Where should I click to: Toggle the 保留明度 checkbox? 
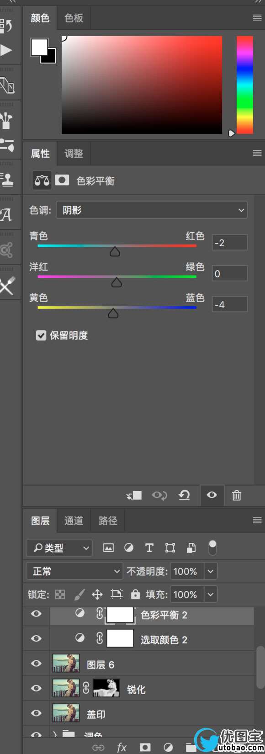coord(41,335)
